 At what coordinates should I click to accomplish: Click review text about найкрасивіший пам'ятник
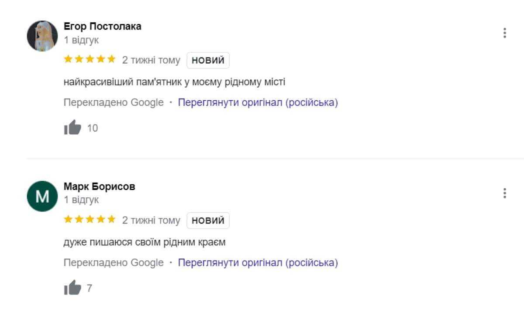click(x=174, y=82)
